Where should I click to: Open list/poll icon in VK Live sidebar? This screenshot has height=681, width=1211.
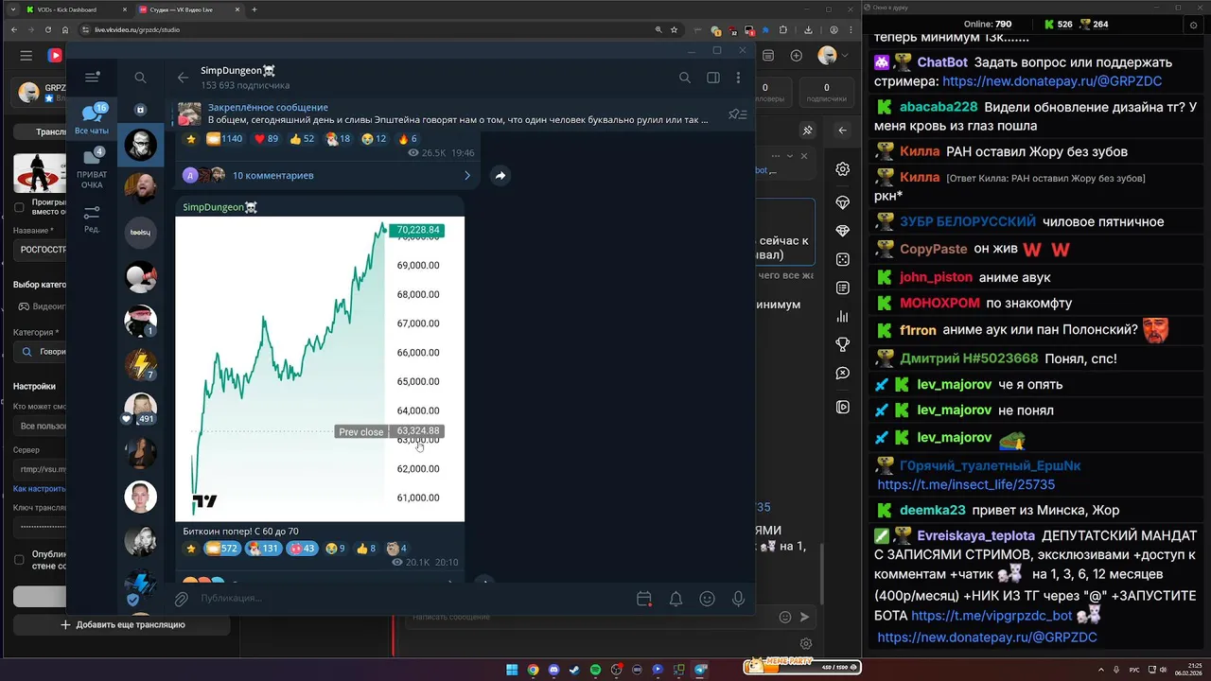pyautogui.click(x=842, y=288)
